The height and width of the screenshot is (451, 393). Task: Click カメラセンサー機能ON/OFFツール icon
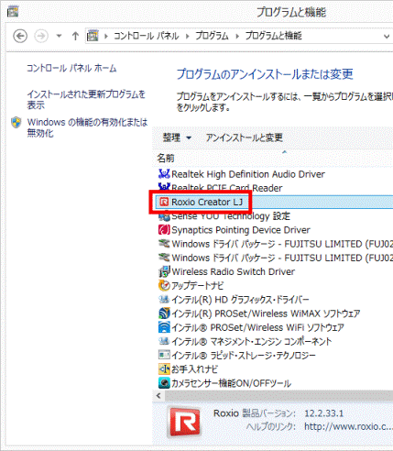click(164, 383)
